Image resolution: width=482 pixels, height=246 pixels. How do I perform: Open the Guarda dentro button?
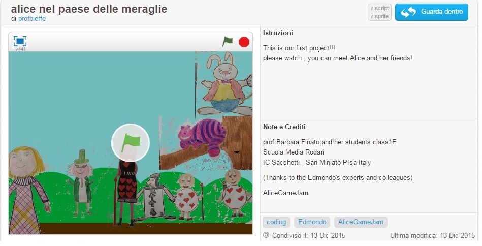click(x=432, y=12)
